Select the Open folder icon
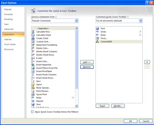Viewport: 154px width, 125px height. [x=33, y=85]
